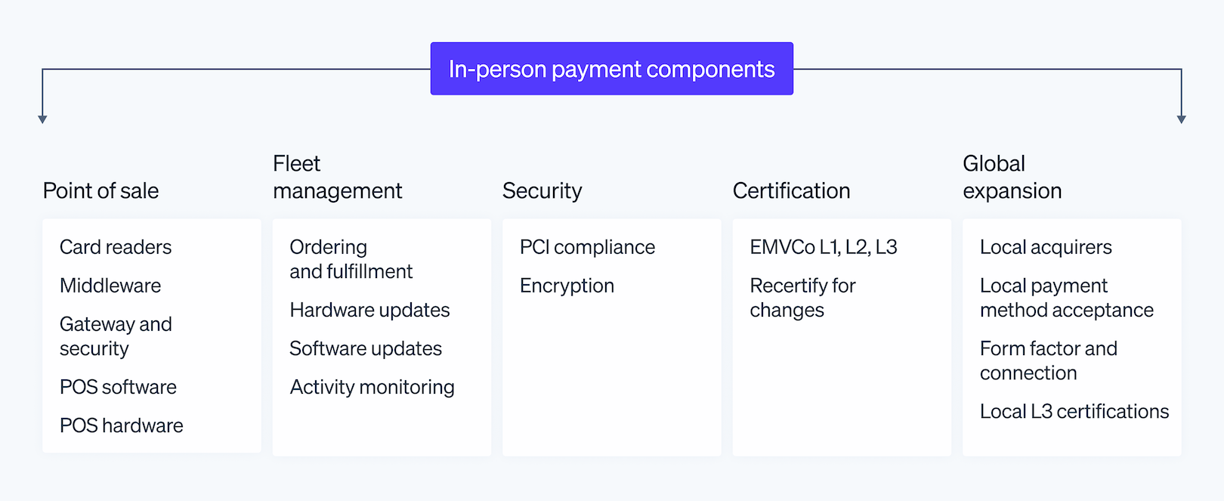Click the In-person payment components box
Screen dimensions: 1224x501
(x=611, y=69)
